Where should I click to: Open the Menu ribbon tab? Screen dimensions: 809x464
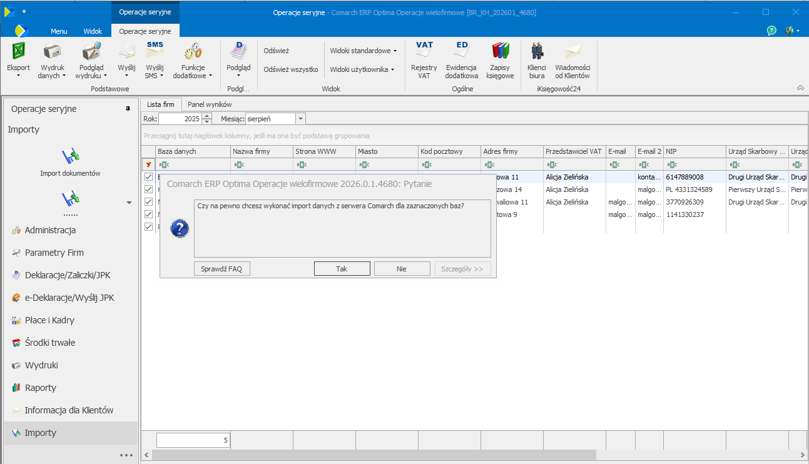click(59, 31)
